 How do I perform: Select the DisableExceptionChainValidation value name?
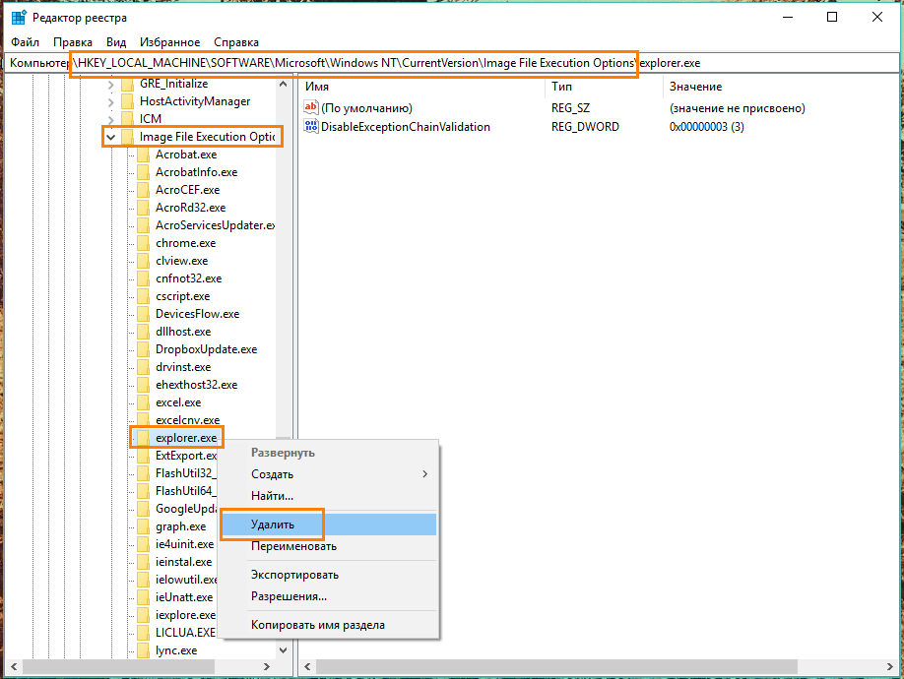click(x=406, y=127)
